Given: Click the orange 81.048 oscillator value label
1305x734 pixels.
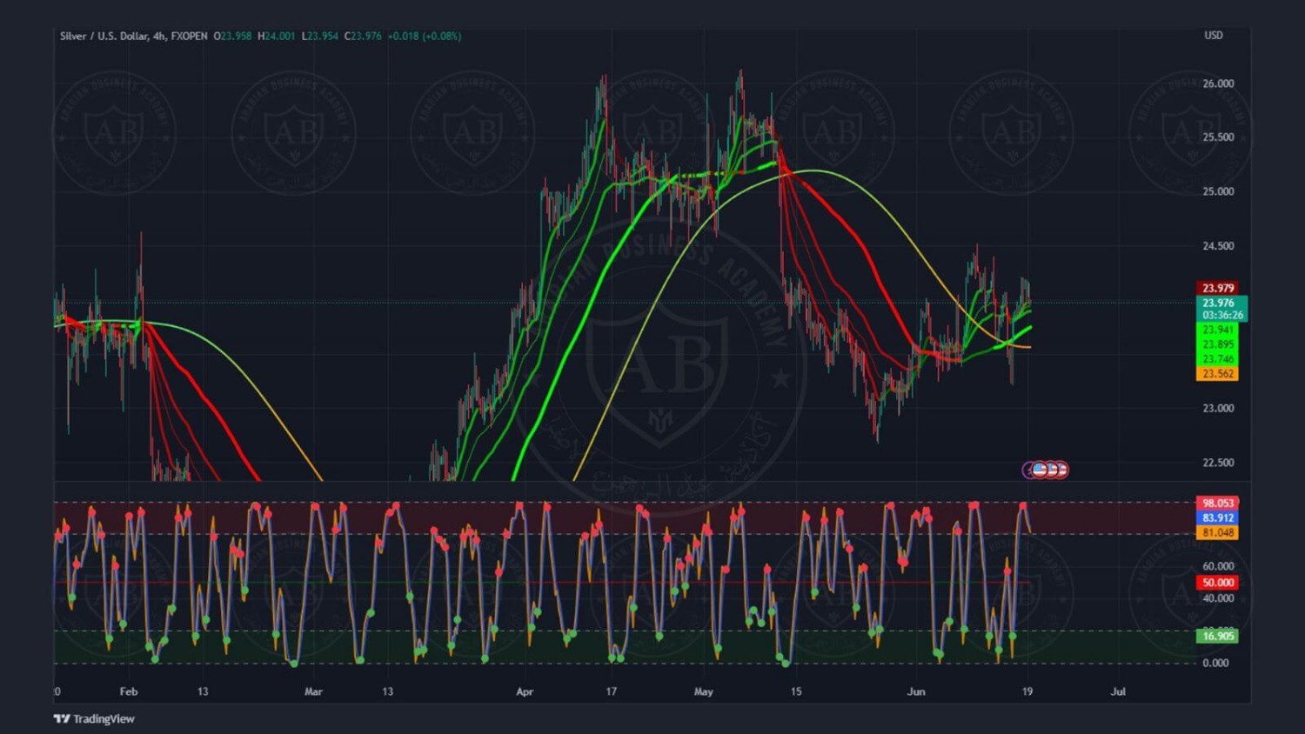Looking at the screenshot, I should (x=1218, y=532).
